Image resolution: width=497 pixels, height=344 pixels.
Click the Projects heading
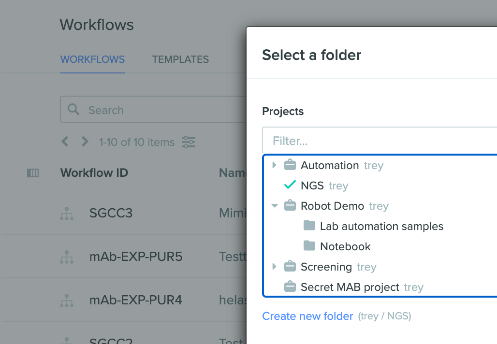[283, 112]
